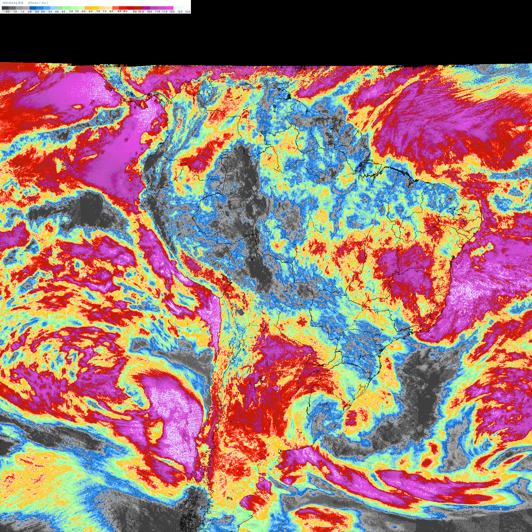Click the '5.5' scale value
The image size is (532, 532).
[x=77, y=11]
